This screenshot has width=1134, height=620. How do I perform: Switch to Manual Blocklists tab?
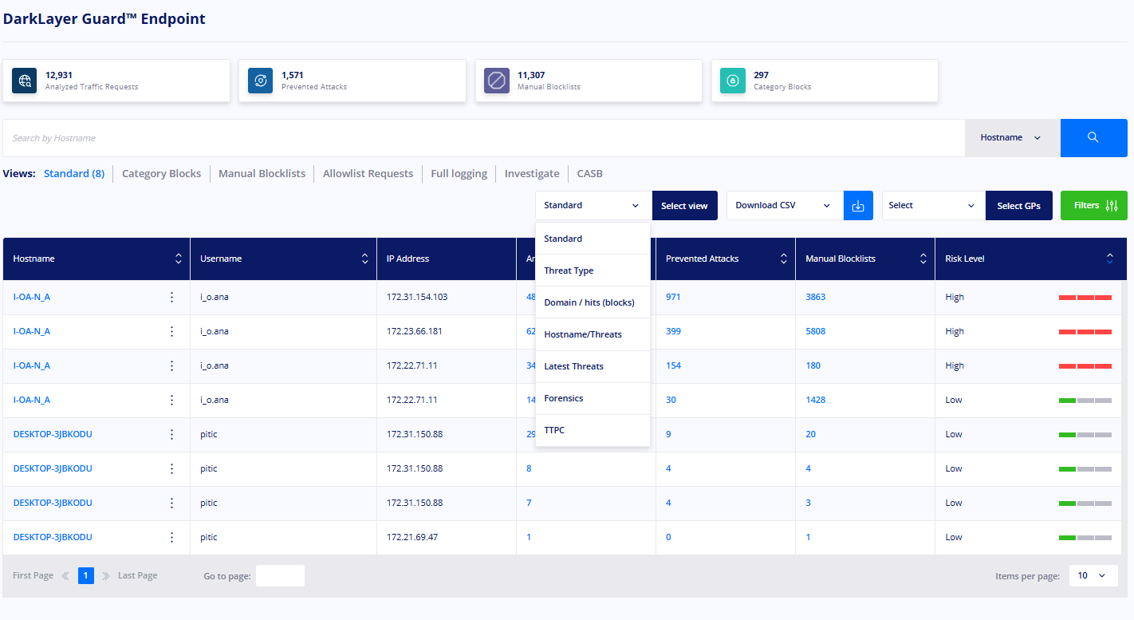coord(262,174)
